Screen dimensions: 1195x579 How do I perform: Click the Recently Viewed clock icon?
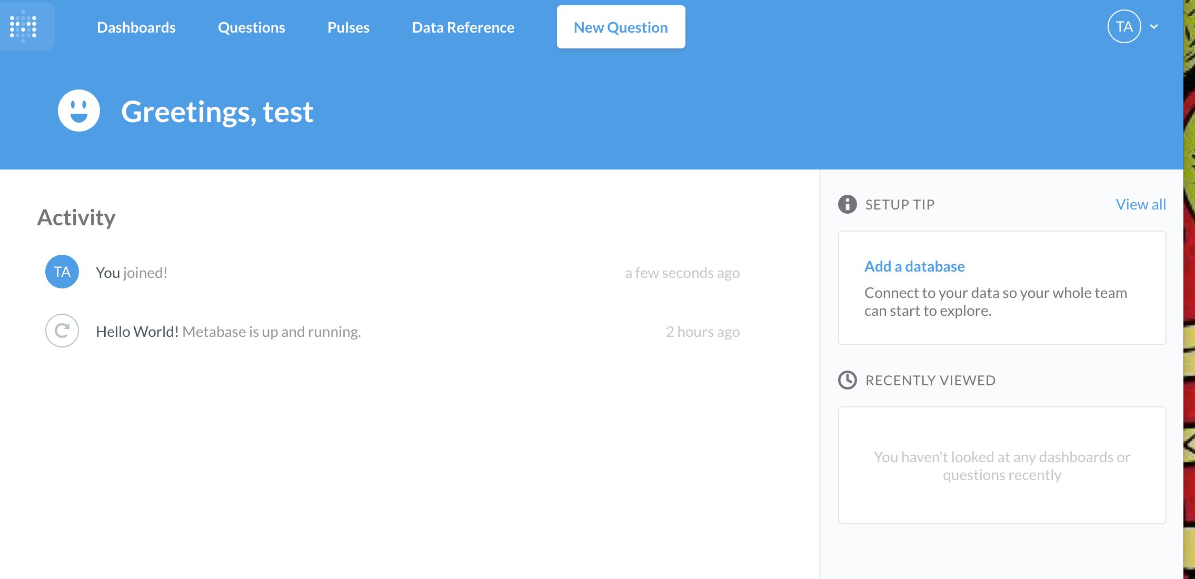click(848, 380)
